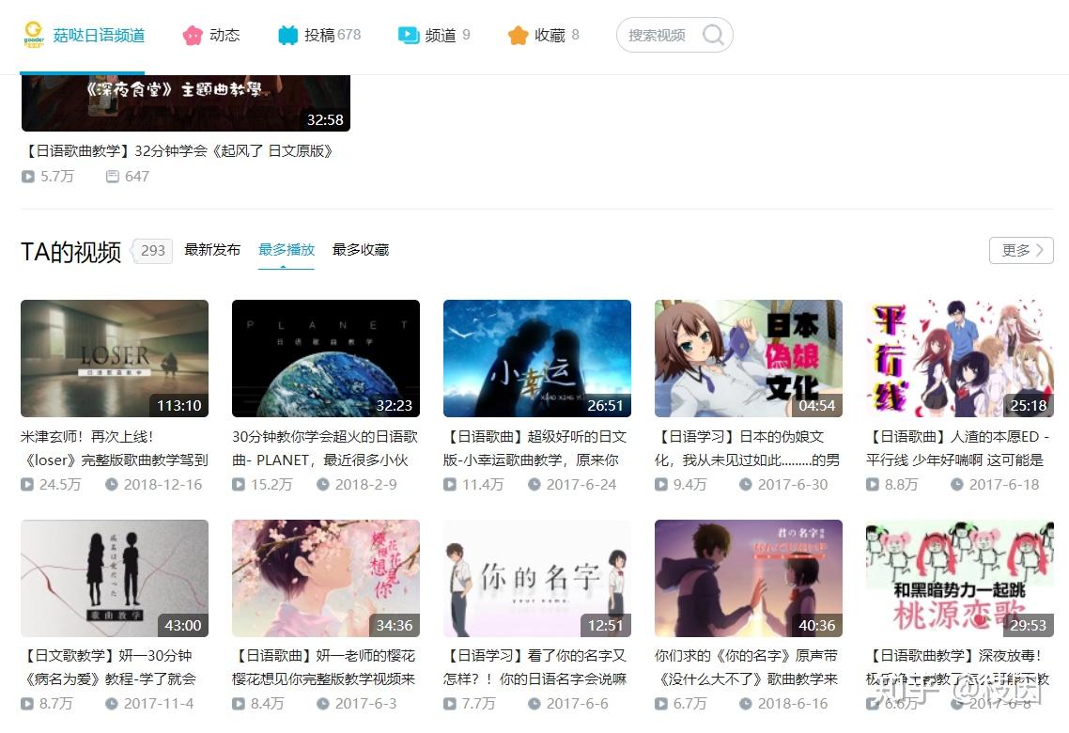The image size is (1069, 733).
Task: Click the clock icon beside 2018-12-16
Action: pyautogui.click(x=111, y=485)
